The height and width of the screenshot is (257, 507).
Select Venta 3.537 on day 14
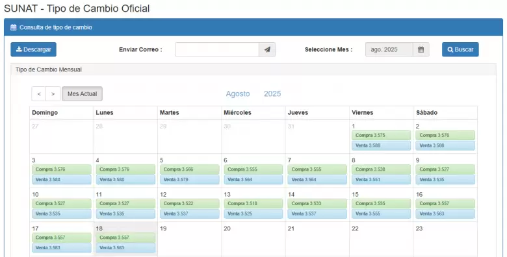point(317,214)
